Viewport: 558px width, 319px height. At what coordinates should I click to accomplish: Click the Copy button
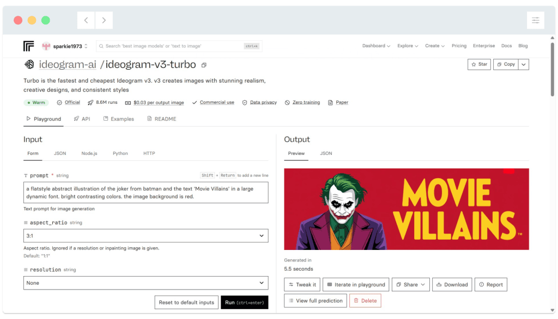[506, 64]
